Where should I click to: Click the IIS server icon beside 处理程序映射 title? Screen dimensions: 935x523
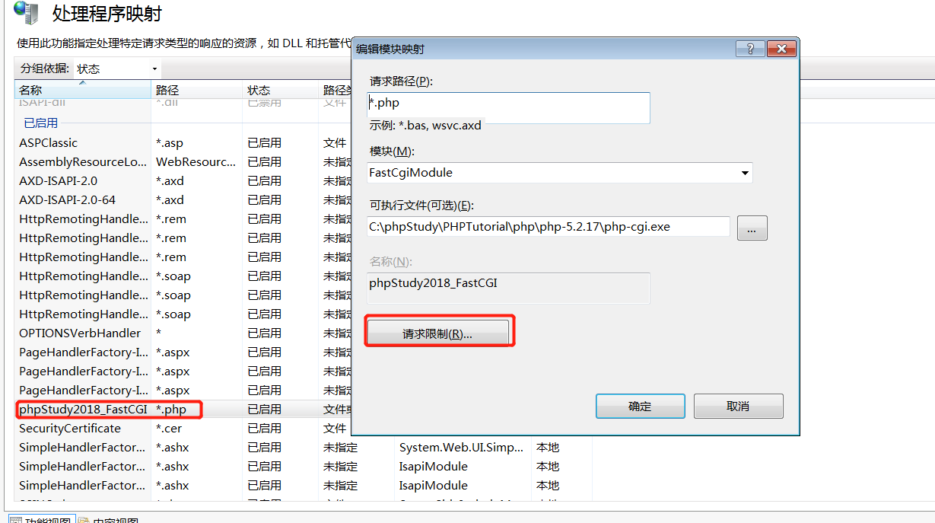pyautogui.click(x=24, y=15)
